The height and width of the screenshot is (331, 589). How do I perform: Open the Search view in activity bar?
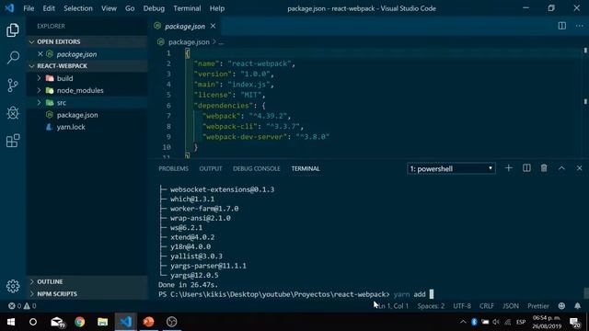[x=13, y=58]
